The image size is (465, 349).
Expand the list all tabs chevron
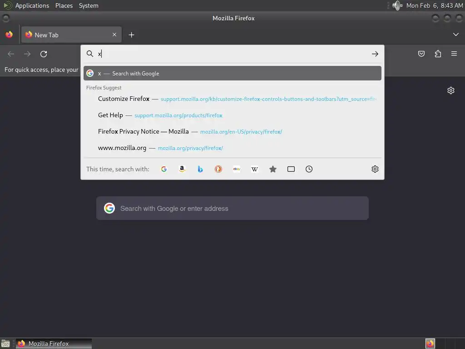(456, 35)
